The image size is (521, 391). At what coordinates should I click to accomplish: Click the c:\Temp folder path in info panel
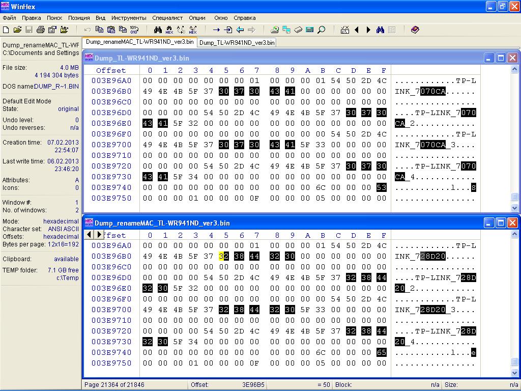tap(68, 278)
